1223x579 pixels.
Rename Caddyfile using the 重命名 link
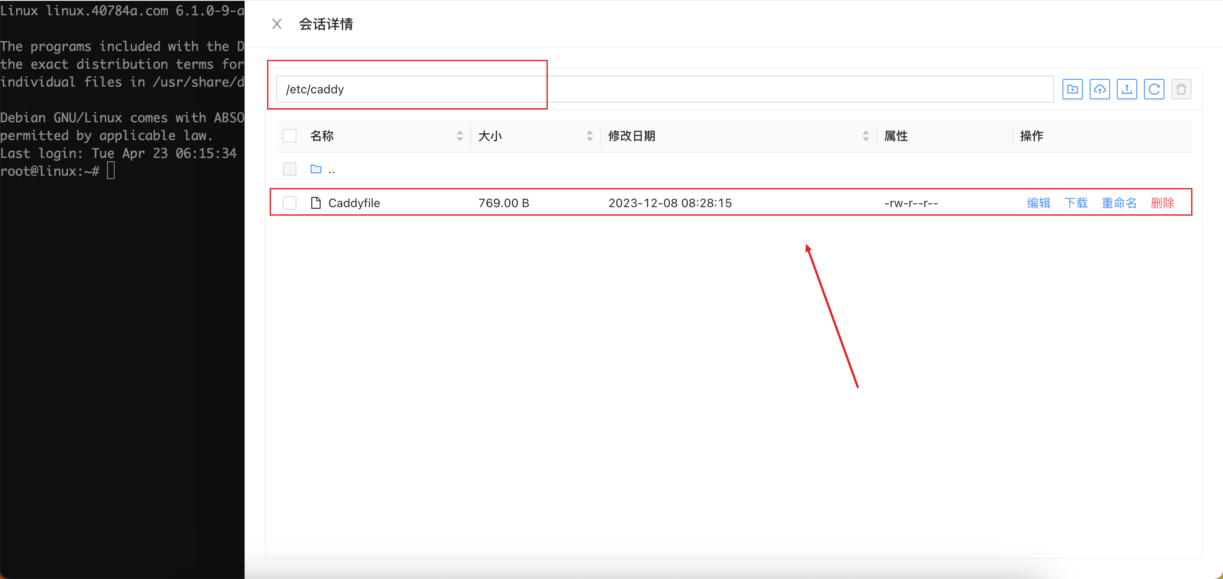tap(1119, 202)
